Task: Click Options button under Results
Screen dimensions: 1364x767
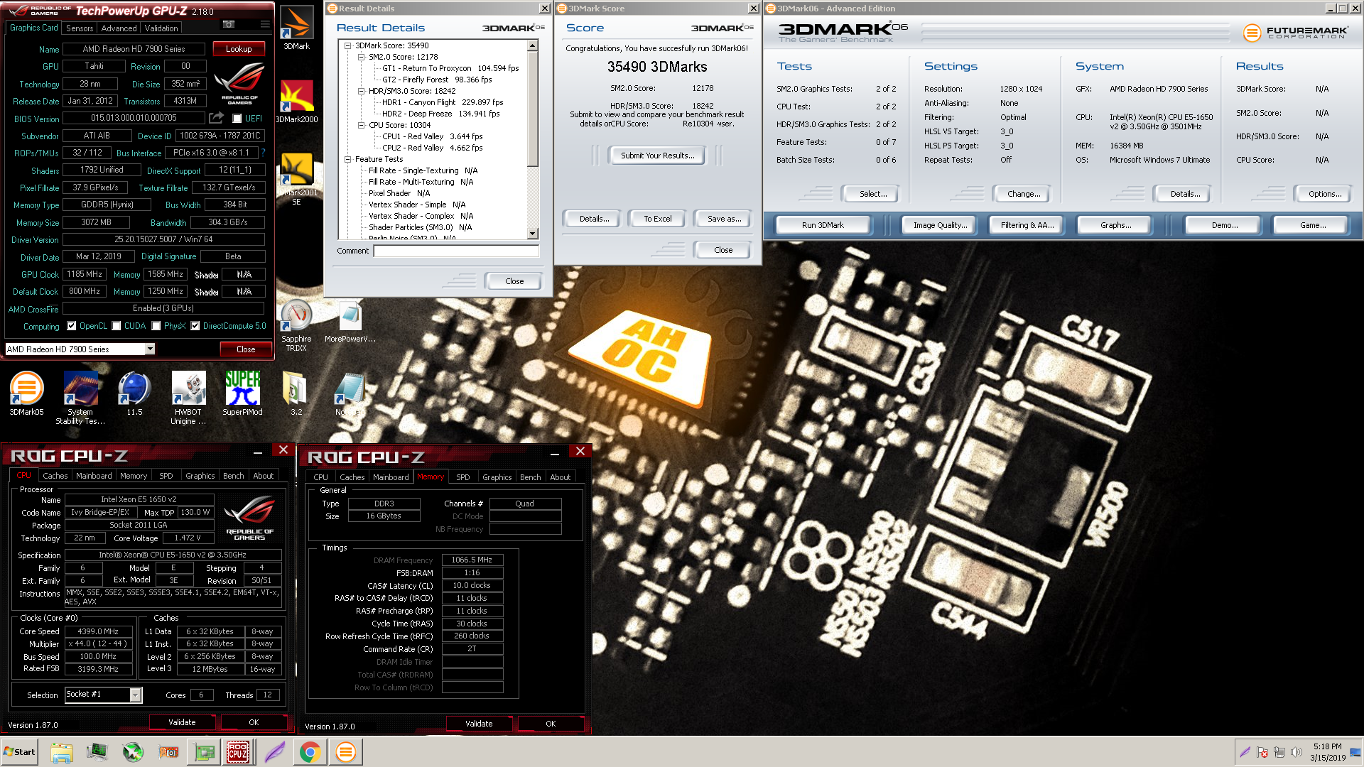Action: (x=1324, y=194)
